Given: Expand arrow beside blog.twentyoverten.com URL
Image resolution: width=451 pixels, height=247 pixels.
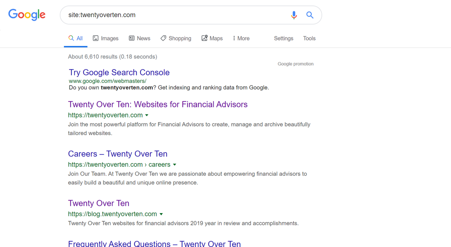Looking at the screenshot, I should (161, 214).
